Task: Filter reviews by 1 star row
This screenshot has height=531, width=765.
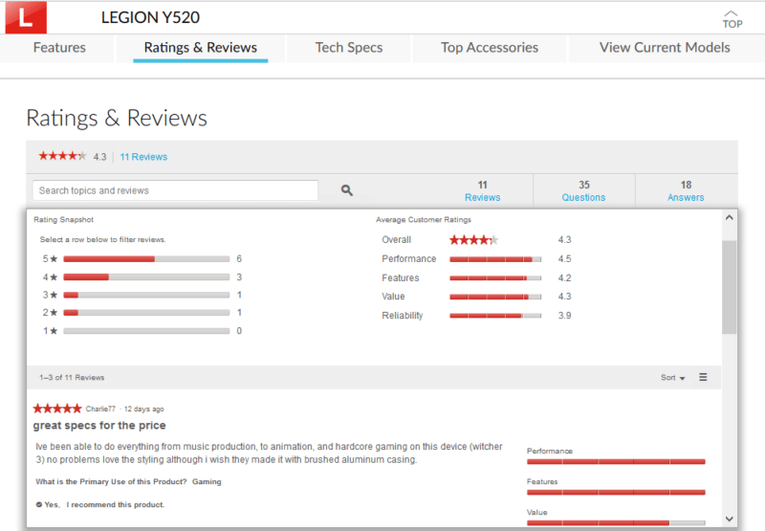Action: (142, 331)
